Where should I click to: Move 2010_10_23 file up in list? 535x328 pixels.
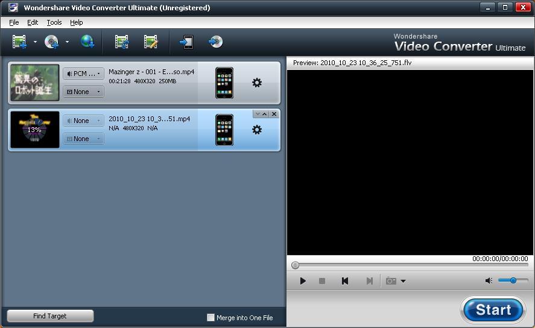point(264,114)
